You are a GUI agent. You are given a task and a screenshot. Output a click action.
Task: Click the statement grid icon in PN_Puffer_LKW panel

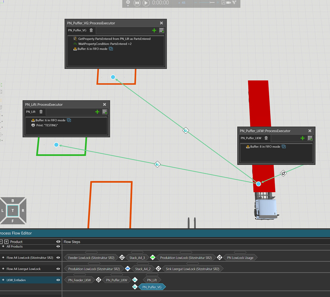[310, 138]
